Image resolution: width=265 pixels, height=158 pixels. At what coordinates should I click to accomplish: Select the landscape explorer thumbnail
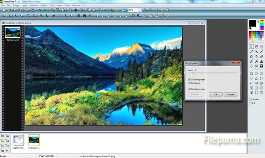coord(34,140)
